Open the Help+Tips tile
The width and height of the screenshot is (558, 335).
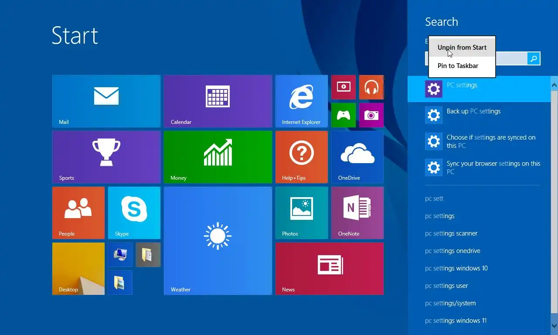302,157
